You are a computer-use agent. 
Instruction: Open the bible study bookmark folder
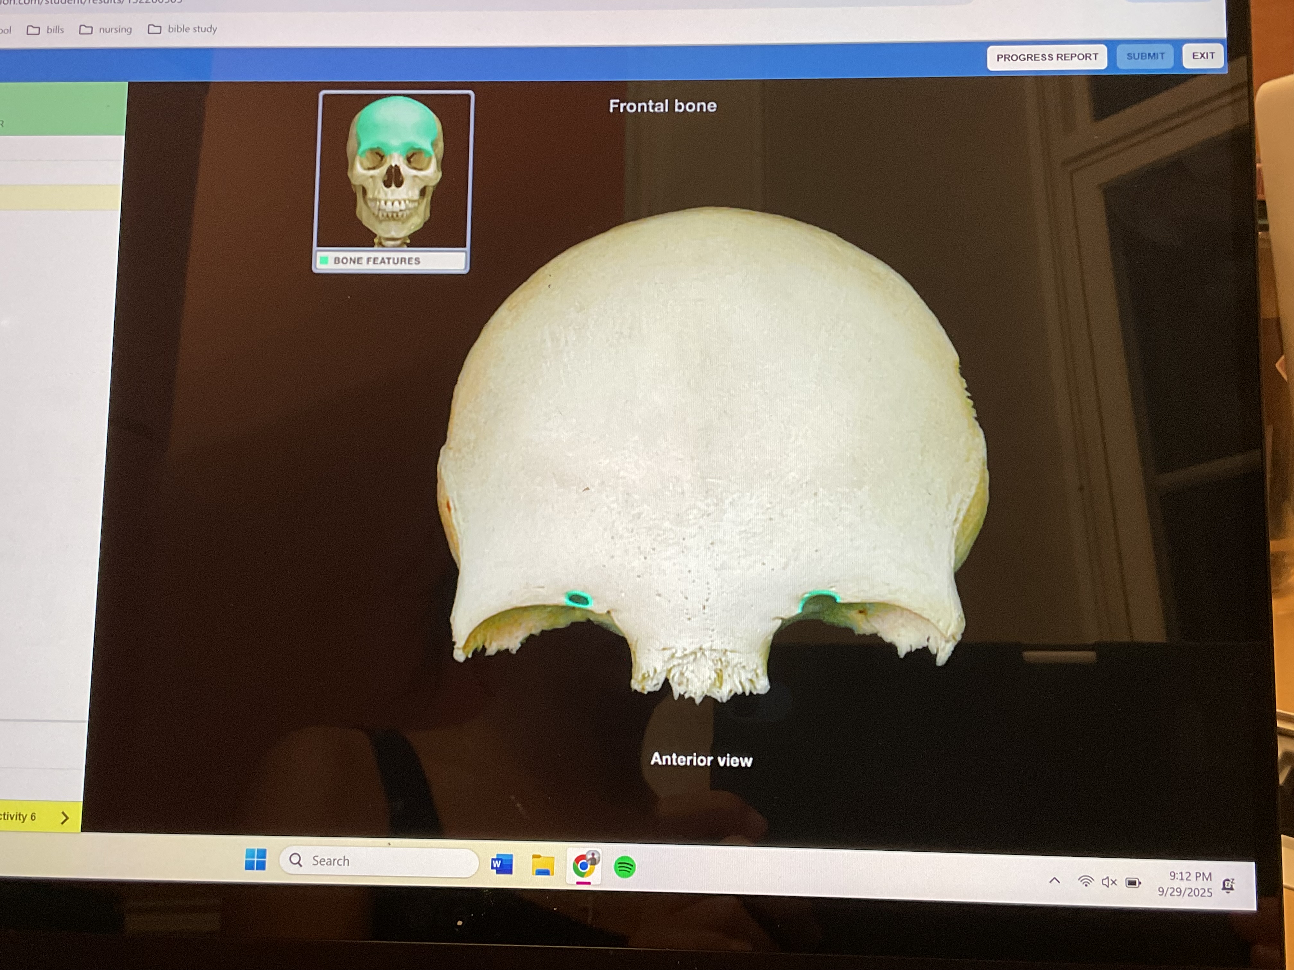pos(183,29)
